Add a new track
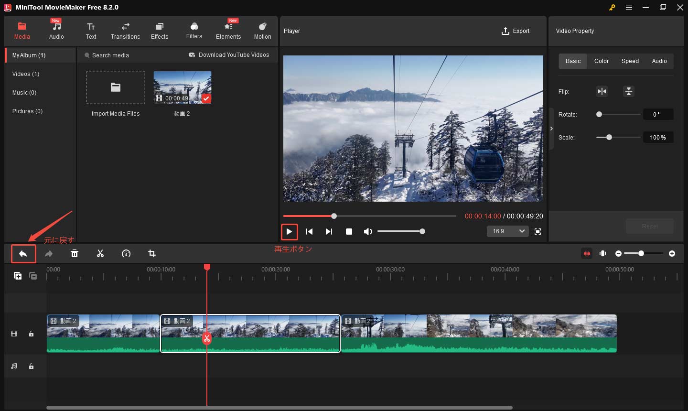This screenshot has width=688, height=411. pos(18,276)
